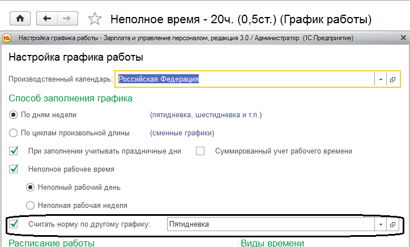This screenshot has width=410, height=247.
Task: Choose Неполная рабочая неделя option
Action: [31, 206]
